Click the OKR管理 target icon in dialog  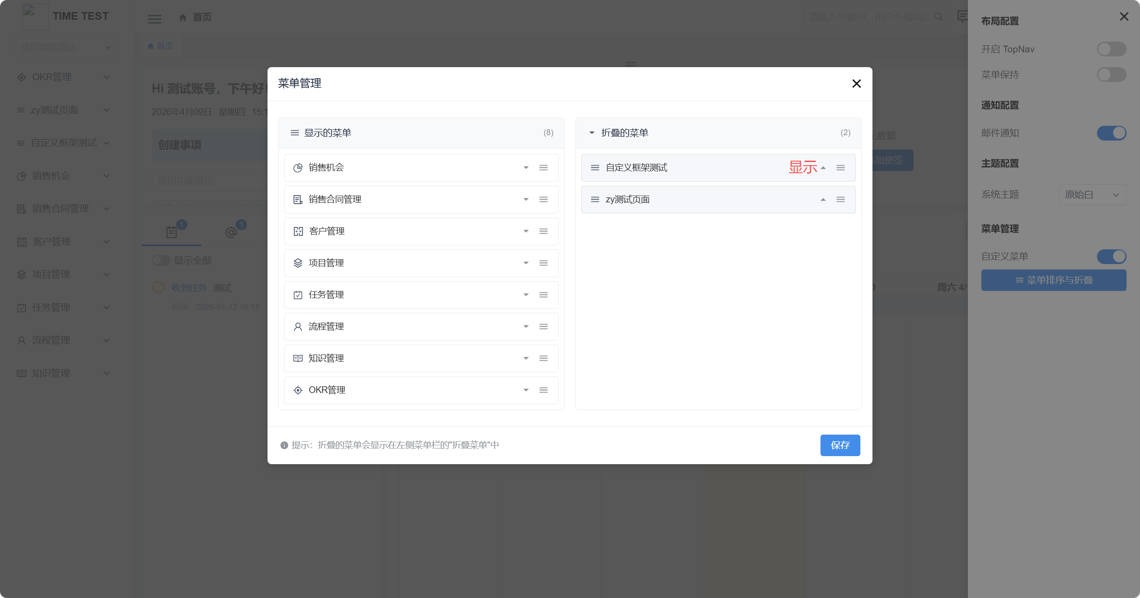coord(298,390)
